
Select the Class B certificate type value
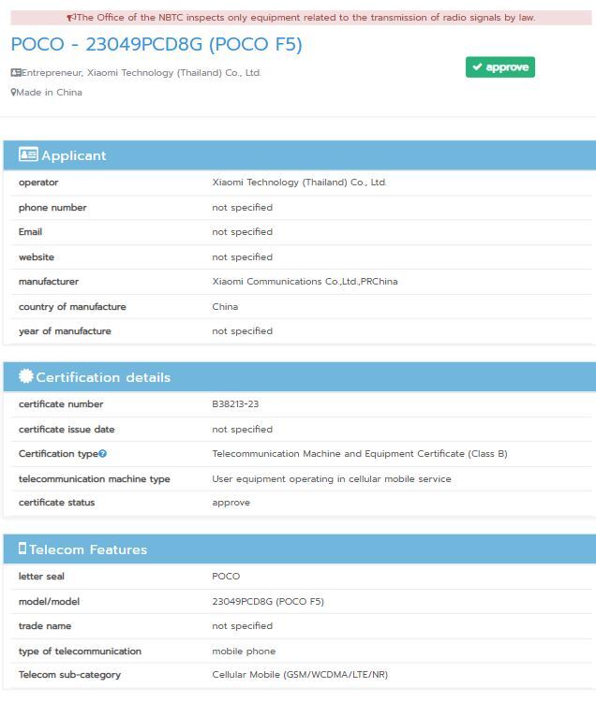click(360, 454)
